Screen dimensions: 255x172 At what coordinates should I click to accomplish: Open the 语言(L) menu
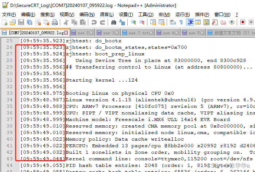point(107,15)
